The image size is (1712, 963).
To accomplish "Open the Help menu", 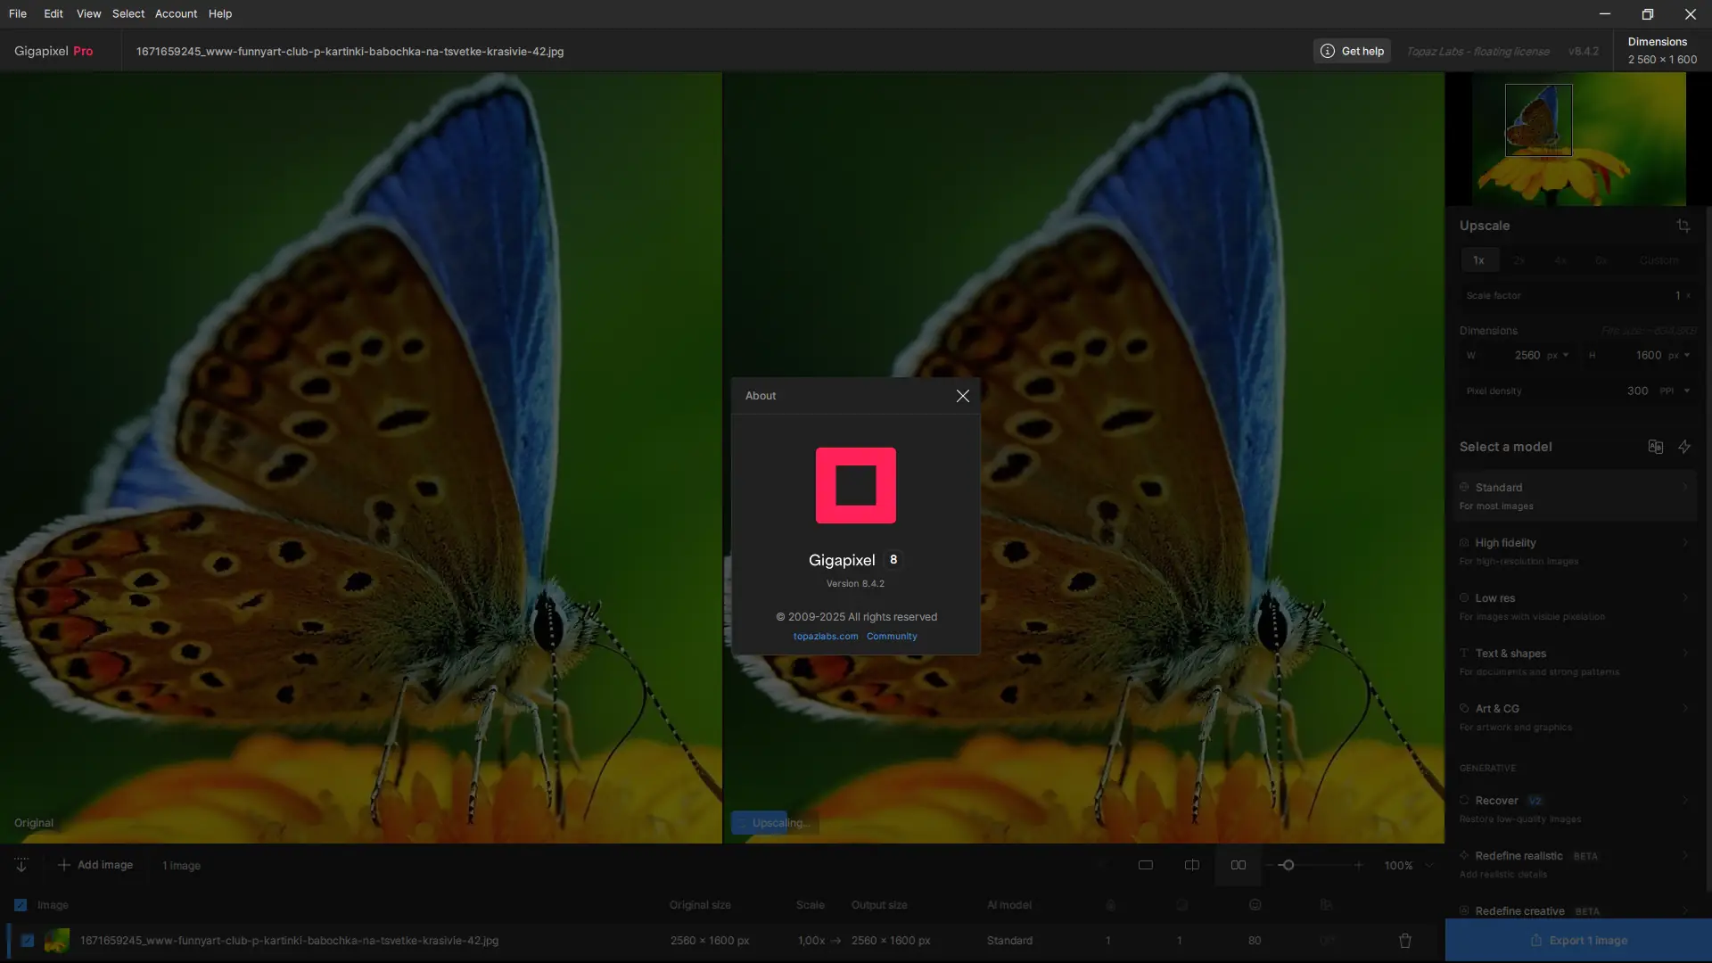I will click(220, 13).
